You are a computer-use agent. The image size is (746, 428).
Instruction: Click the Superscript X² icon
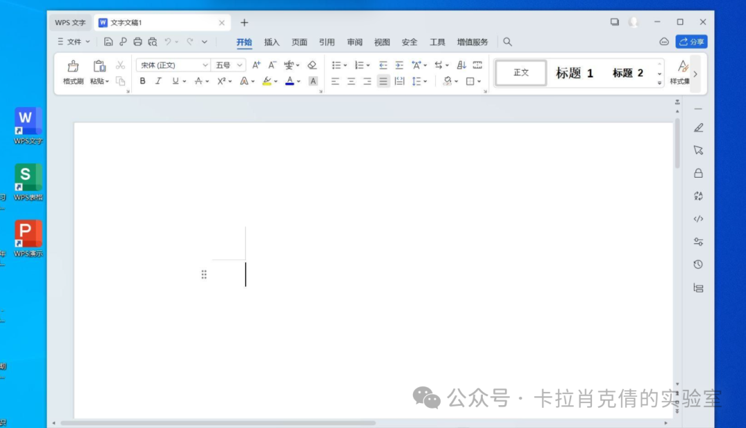click(221, 81)
